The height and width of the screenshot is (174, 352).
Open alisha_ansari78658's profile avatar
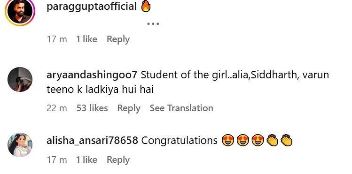(x=20, y=145)
